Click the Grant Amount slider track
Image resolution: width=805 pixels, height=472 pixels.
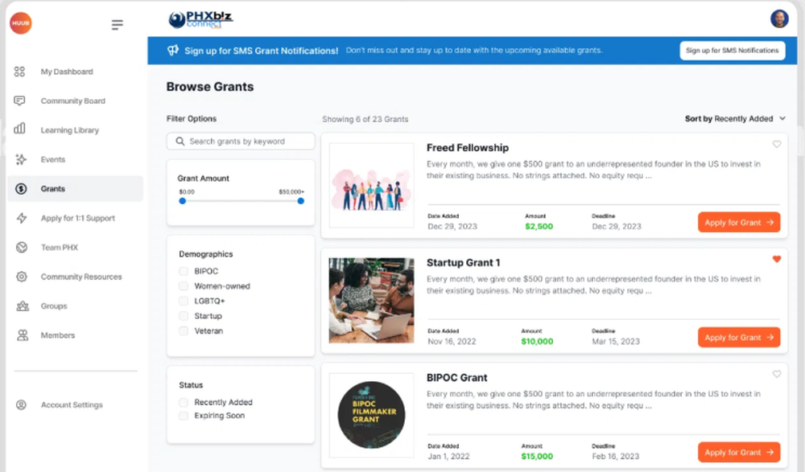click(242, 201)
